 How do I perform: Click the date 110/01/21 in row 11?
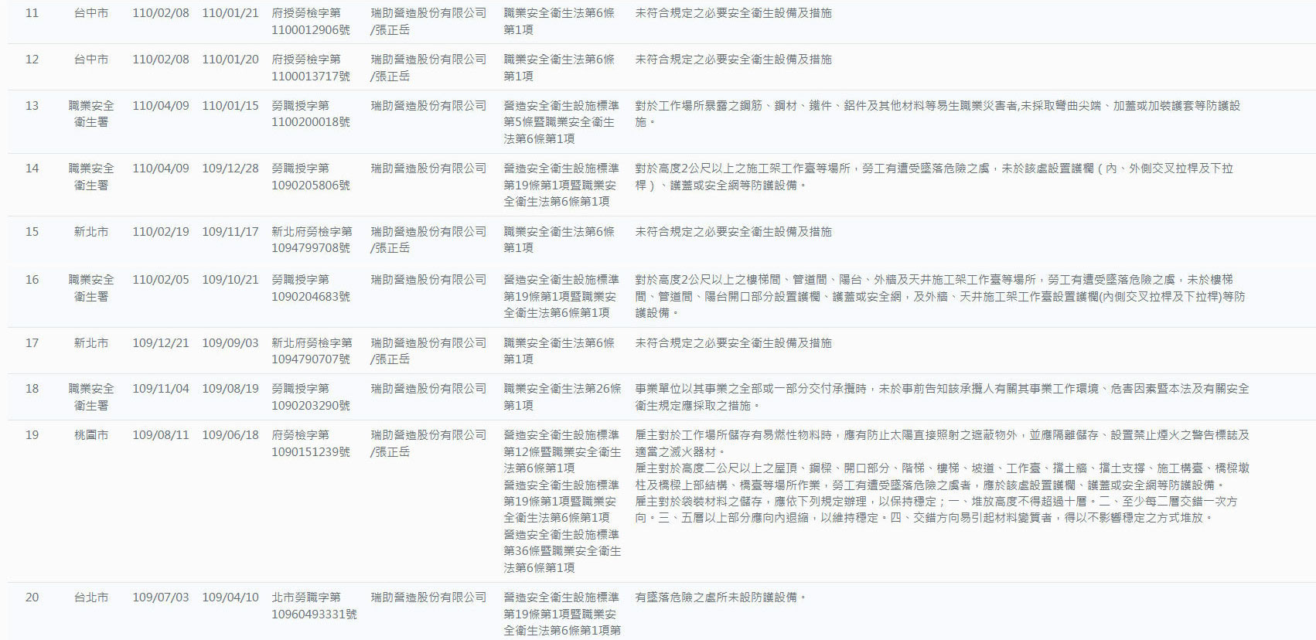[x=230, y=13]
